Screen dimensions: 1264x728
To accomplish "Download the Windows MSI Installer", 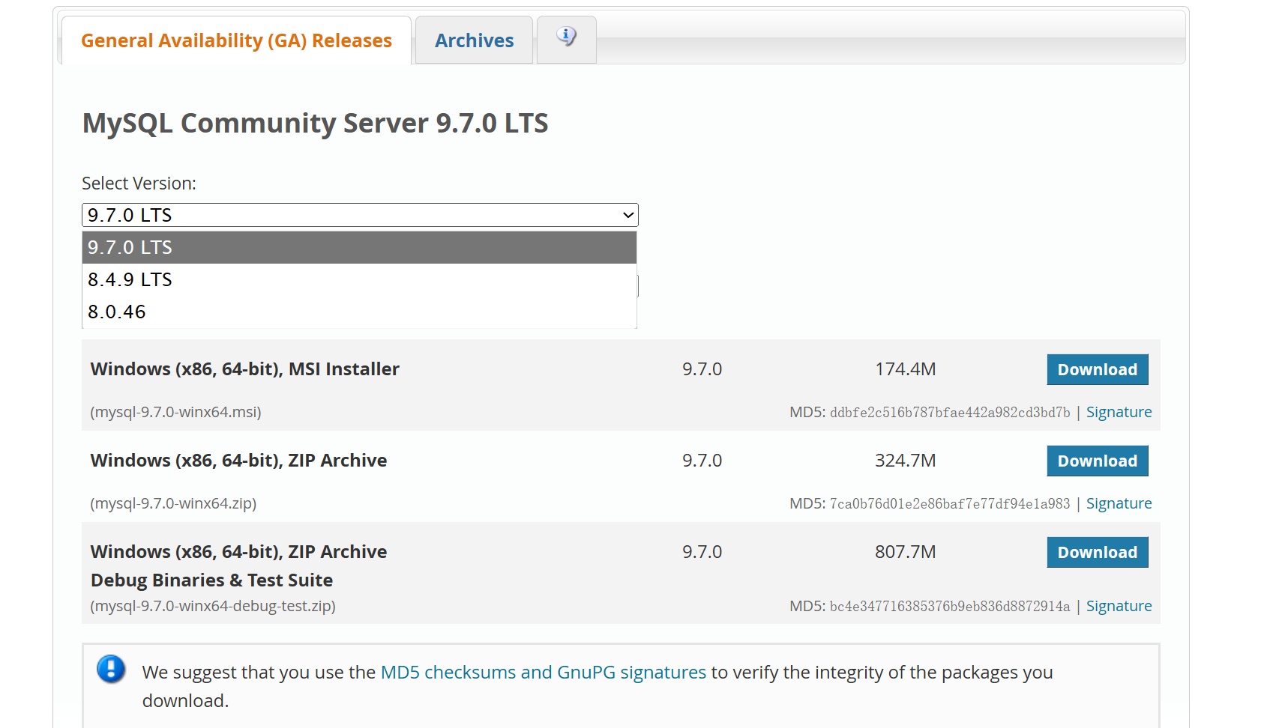I will click(x=1098, y=369).
